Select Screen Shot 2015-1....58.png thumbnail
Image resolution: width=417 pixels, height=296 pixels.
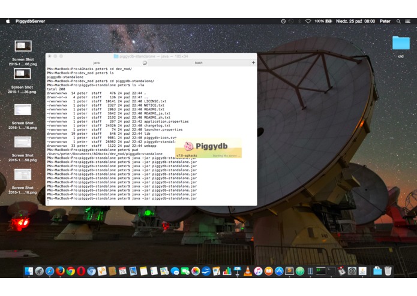pos(23,142)
